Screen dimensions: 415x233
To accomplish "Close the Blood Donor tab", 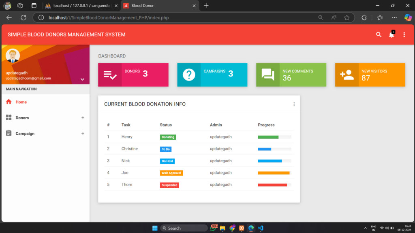I will click(194, 6).
